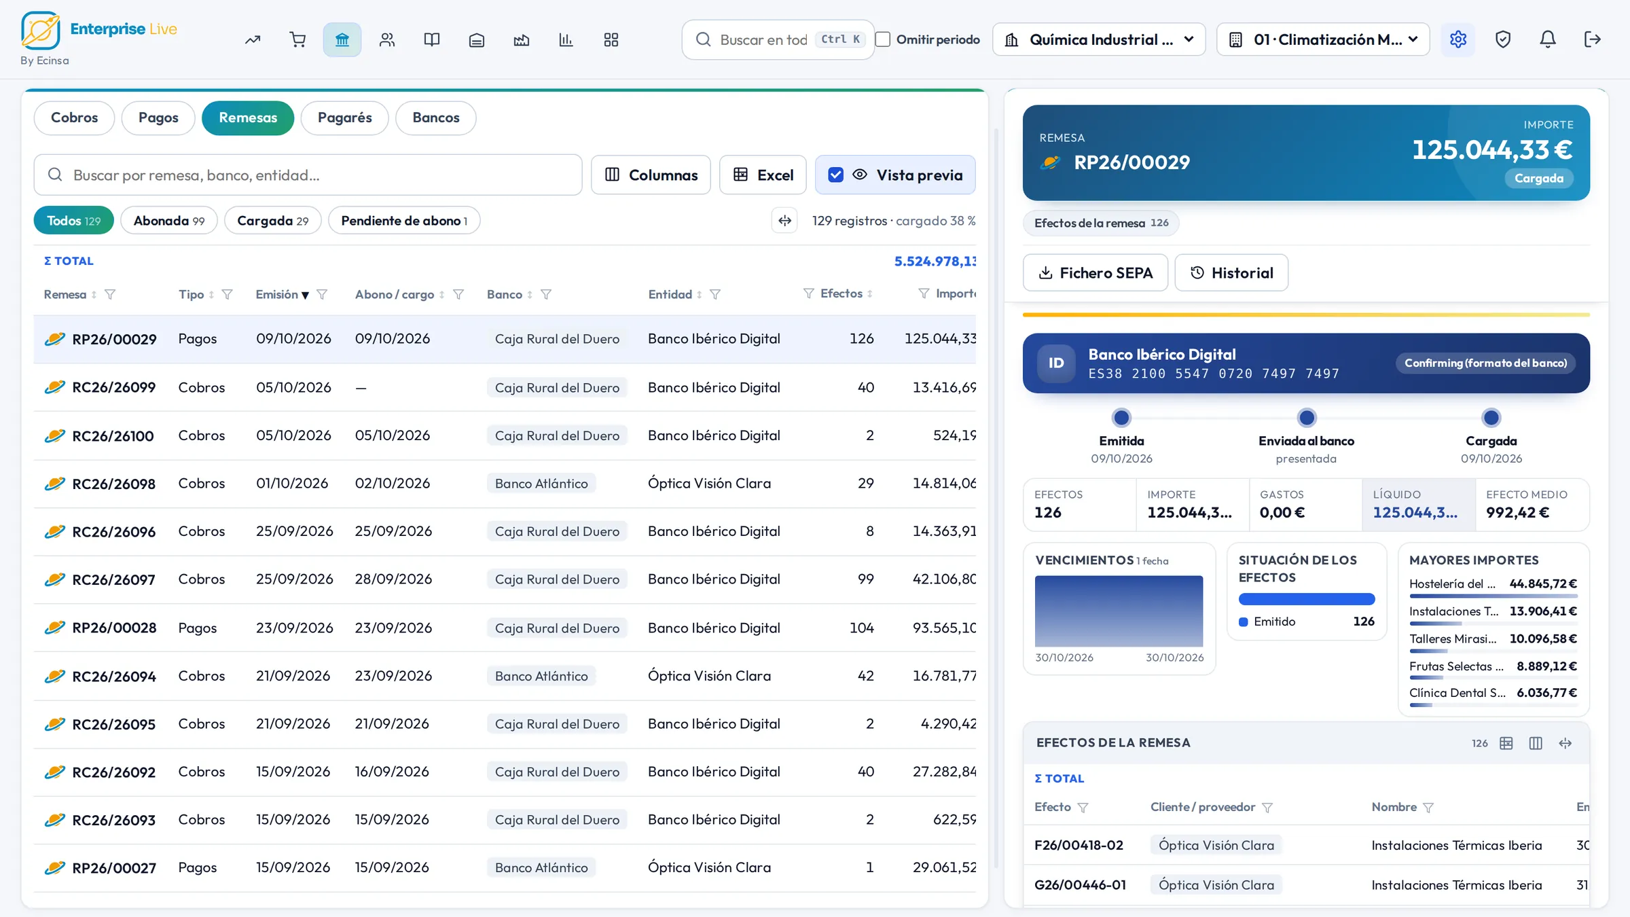Screen dimensions: 1630x917
Task: Expand columns in the table header
Action: (785, 221)
